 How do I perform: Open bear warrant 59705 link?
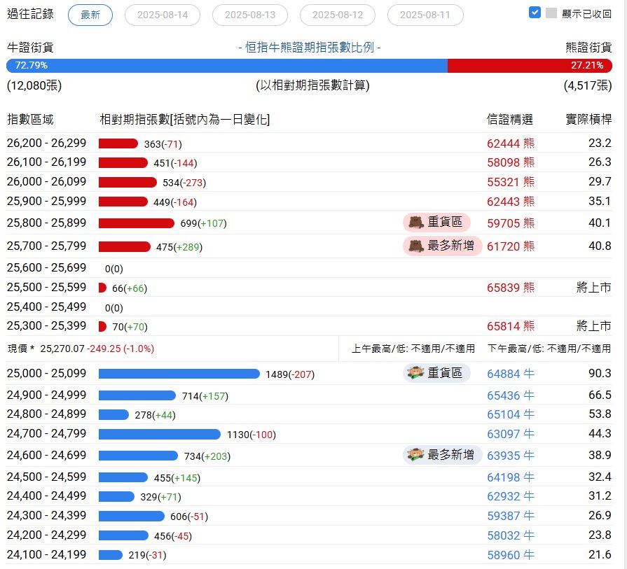[511, 223]
